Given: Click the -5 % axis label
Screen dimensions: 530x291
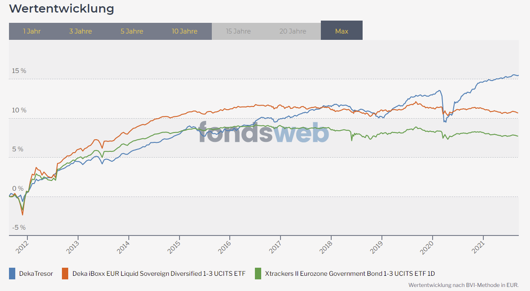Looking at the screenshot, I should (19, 227).
